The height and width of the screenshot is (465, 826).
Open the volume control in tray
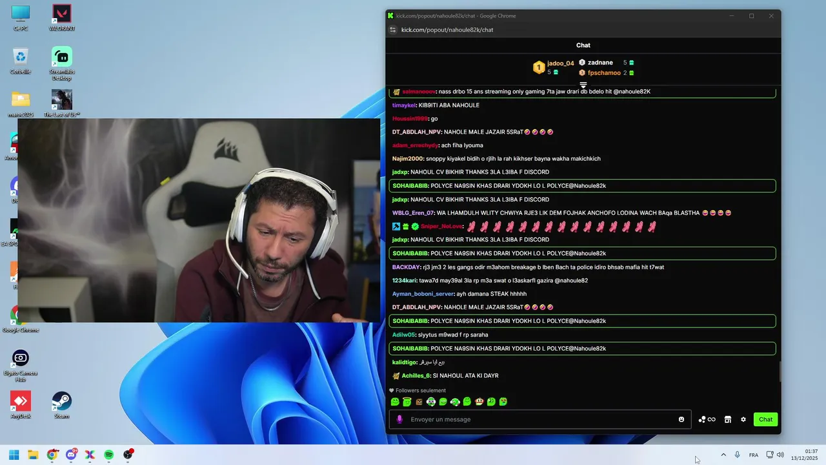pos(780,455)
